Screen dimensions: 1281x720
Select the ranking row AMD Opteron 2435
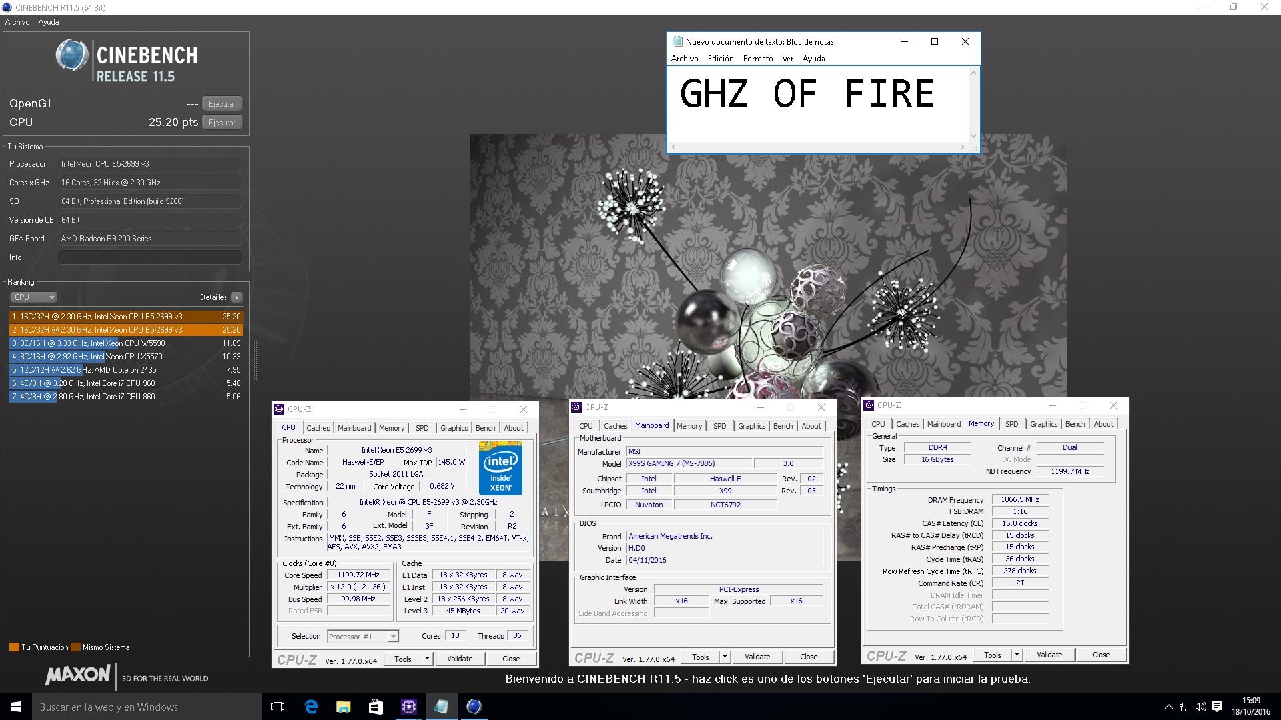pyautogui.click(x=126, y=370)
